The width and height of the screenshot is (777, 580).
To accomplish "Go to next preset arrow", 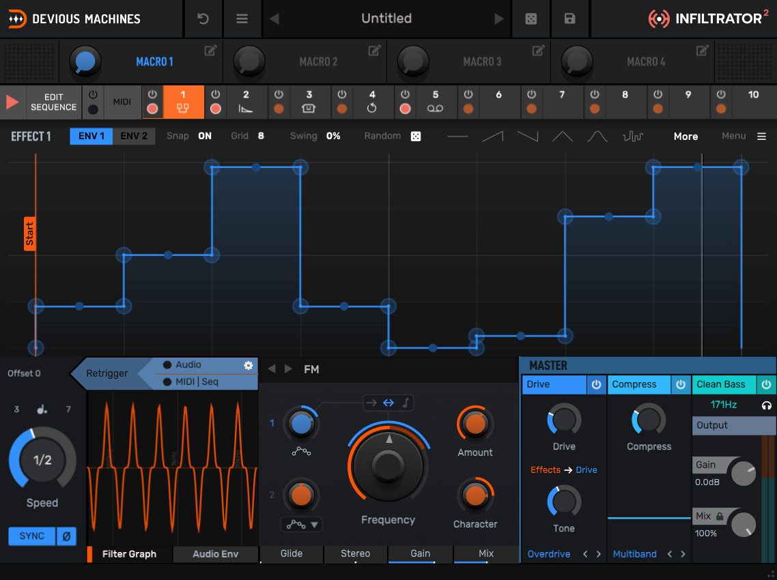I will [498, 19].
